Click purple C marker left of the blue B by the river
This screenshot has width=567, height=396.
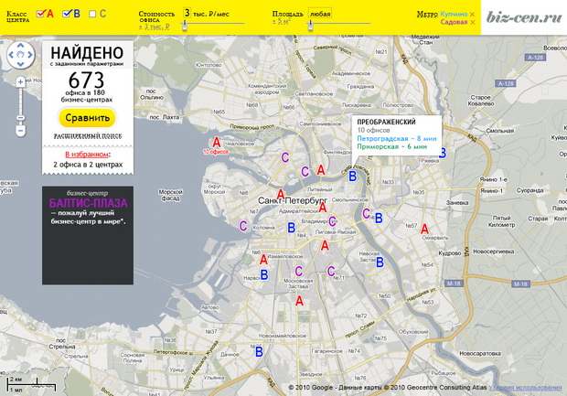click(x=367, y=214)
